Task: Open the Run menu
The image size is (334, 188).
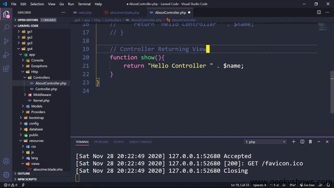Action: [71, 4]
